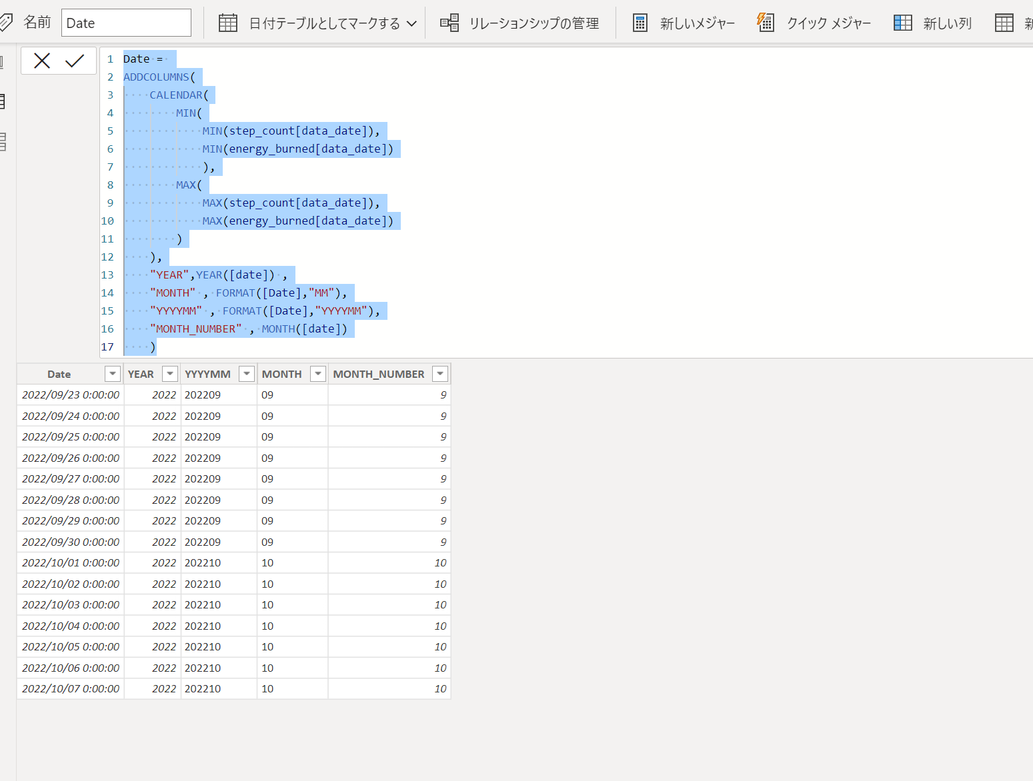Open YYYYMM column filter dropdown
This screenshot has height=781, width=1033.
(x=247, y=374)
